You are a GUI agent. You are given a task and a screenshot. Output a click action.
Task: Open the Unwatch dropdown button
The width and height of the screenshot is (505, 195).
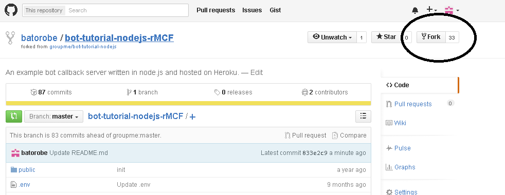[332, 37]
